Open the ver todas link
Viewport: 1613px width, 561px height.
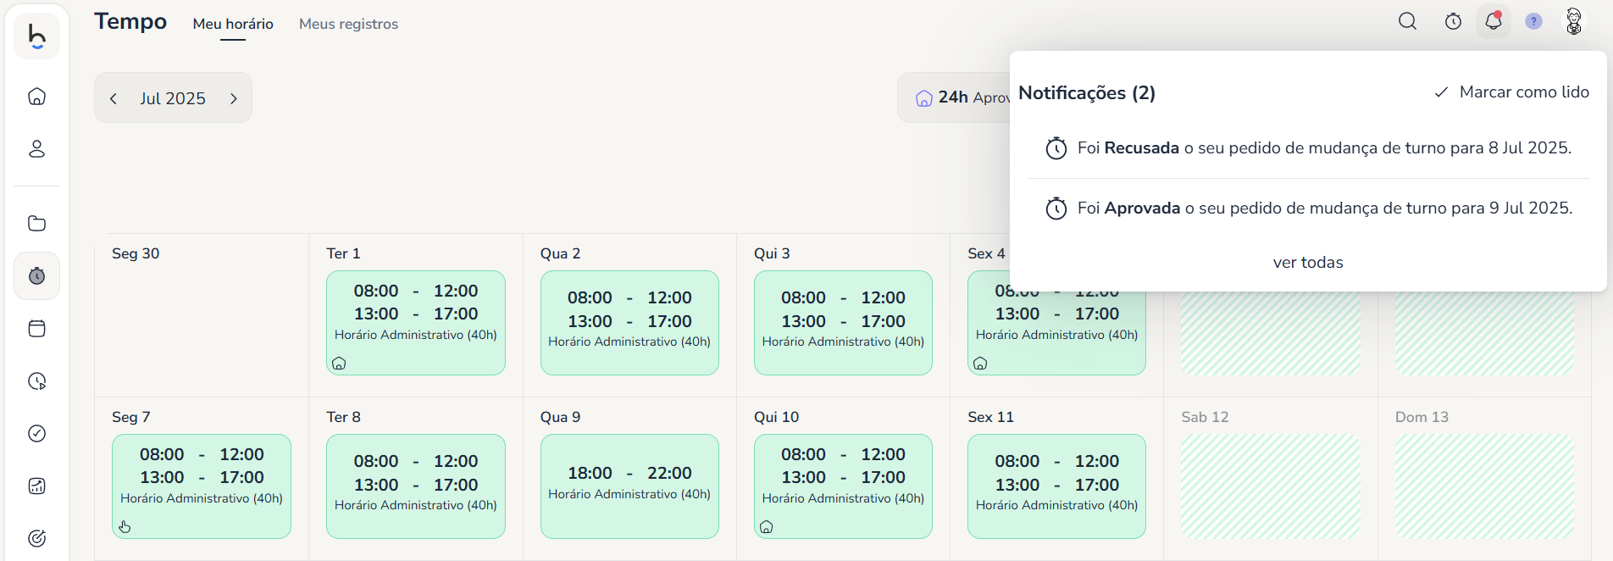pyautogui.click(x=1308, y=262)
